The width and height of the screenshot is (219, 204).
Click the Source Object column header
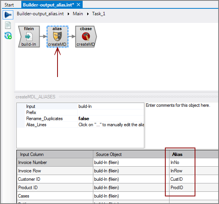coord(131,154)
